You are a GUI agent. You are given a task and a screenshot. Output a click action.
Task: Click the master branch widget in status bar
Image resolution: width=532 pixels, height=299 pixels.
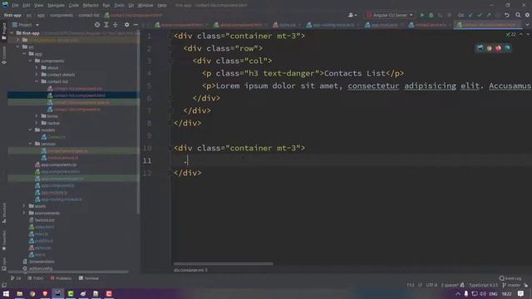click(x=512, y=285)
